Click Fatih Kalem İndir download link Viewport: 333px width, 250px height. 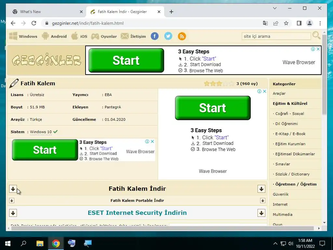137,188
